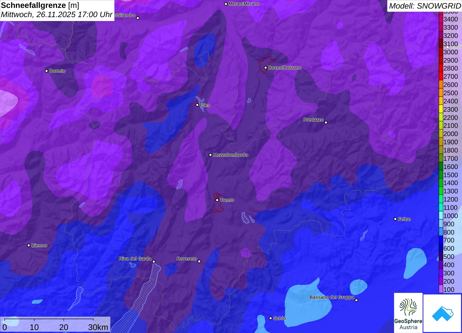462x333 pixels.
Task: Click the 3300 legend value
Action: tap(451, 27)
